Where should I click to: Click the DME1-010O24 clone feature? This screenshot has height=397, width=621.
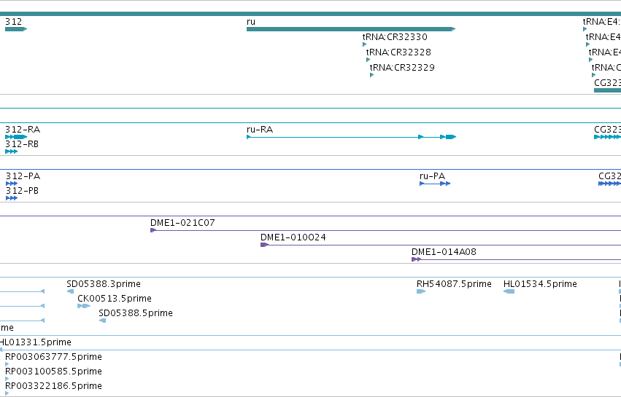click(441, 245)
